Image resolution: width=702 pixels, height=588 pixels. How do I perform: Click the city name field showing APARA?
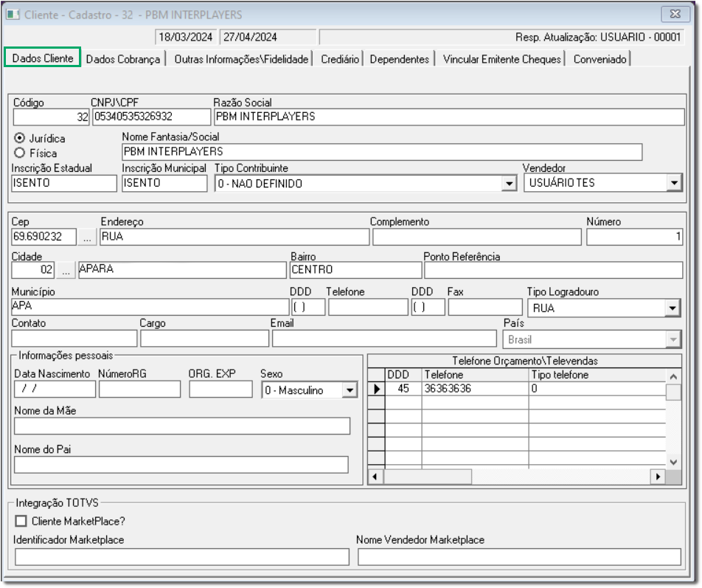click(x=182, y=270)
